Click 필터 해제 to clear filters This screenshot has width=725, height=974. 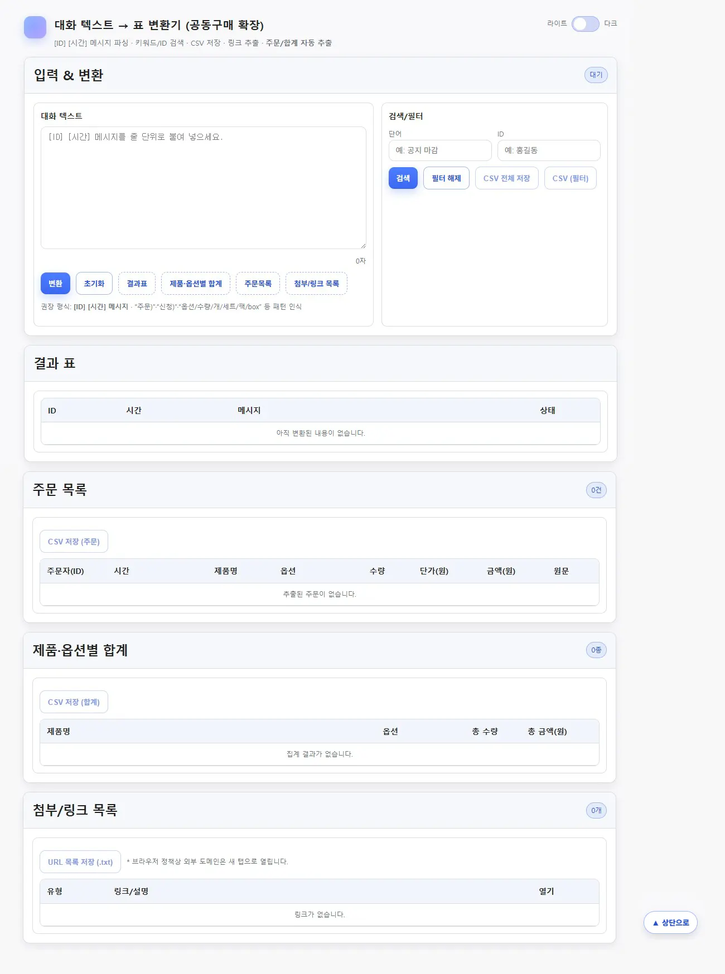(x=446, y=178)
